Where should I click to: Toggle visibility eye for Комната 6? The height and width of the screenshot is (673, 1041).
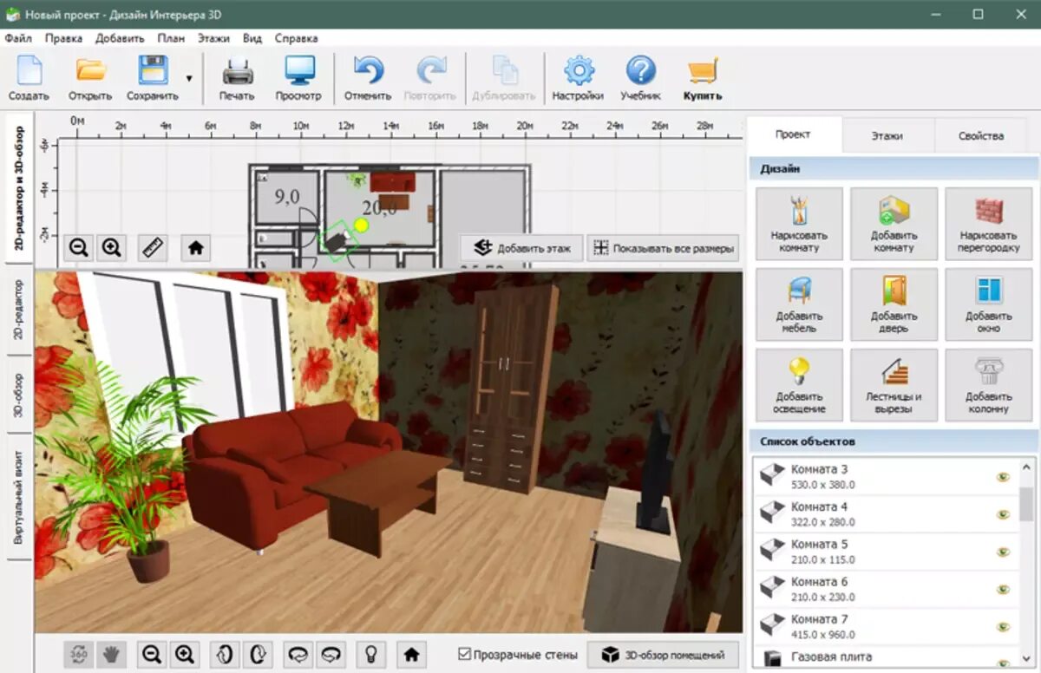[x=1003, y=589]
